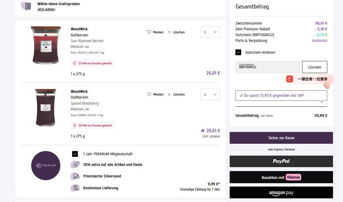Click the heart icon for WoodWick Sun-Ripened Berries
343x202 pixels.
[149, 32]
